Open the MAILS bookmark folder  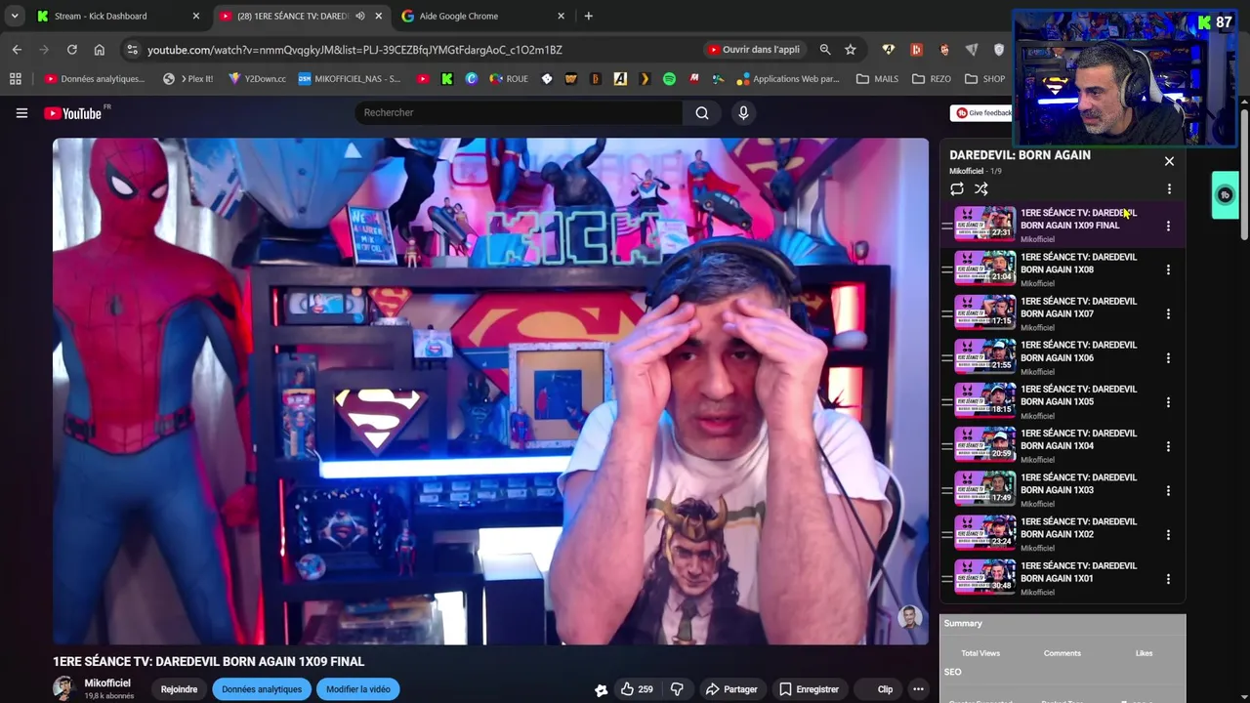point(877,79)
